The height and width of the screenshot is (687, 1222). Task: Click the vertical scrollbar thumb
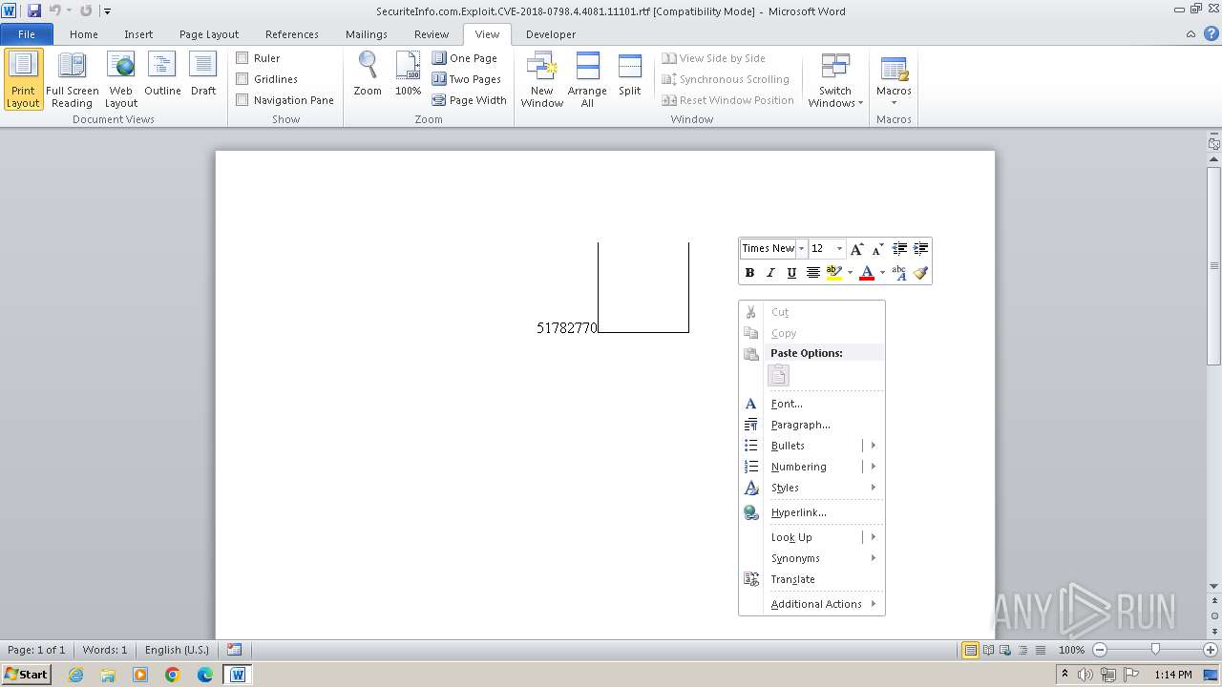(1214, 265)
